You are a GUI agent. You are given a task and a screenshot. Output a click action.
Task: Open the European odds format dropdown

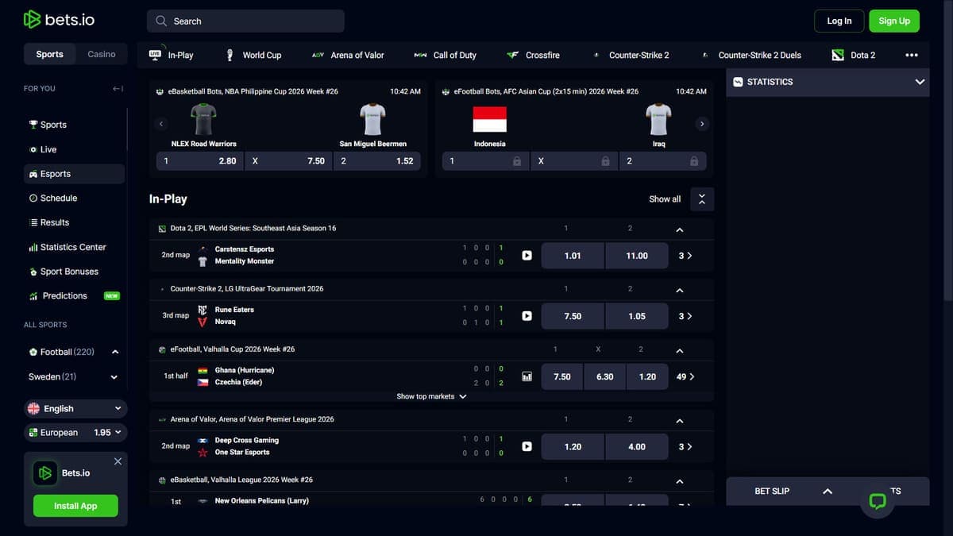click(75, 433)
